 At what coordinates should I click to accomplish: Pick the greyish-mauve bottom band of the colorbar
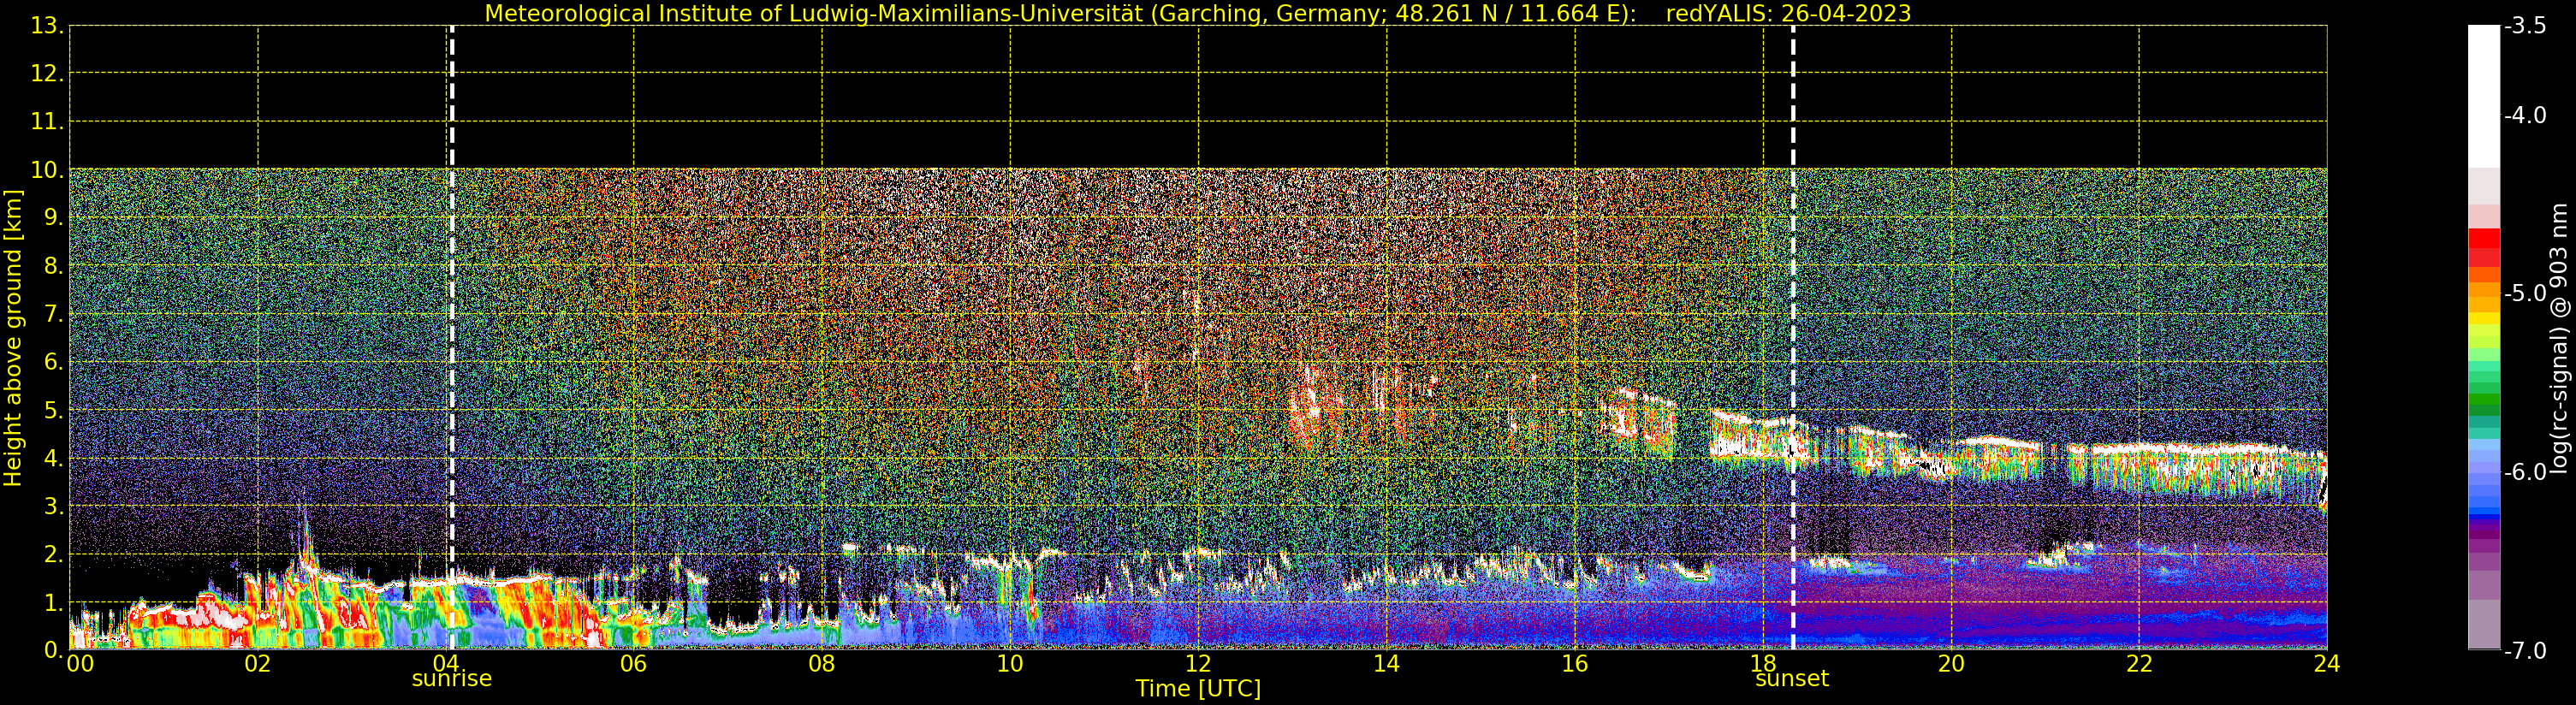click(2484, 625)
